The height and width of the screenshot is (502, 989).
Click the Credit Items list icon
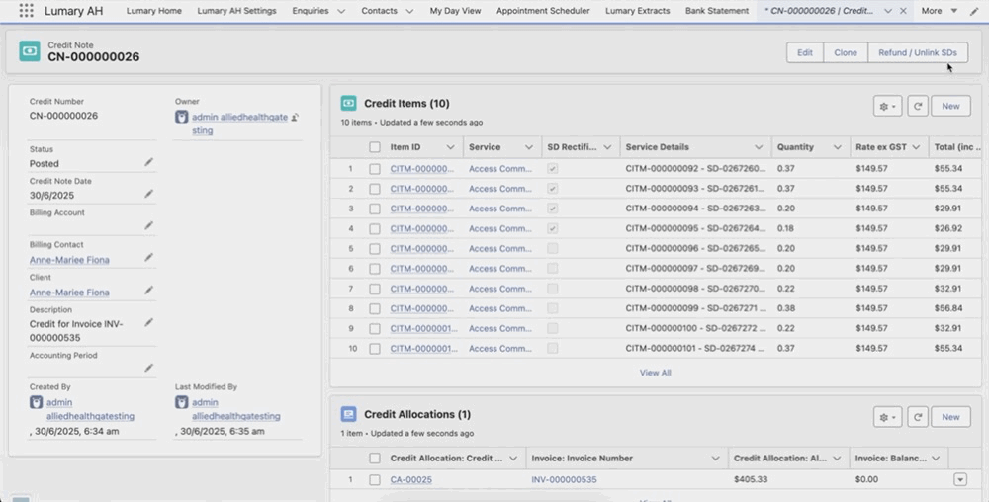point(349,104)
